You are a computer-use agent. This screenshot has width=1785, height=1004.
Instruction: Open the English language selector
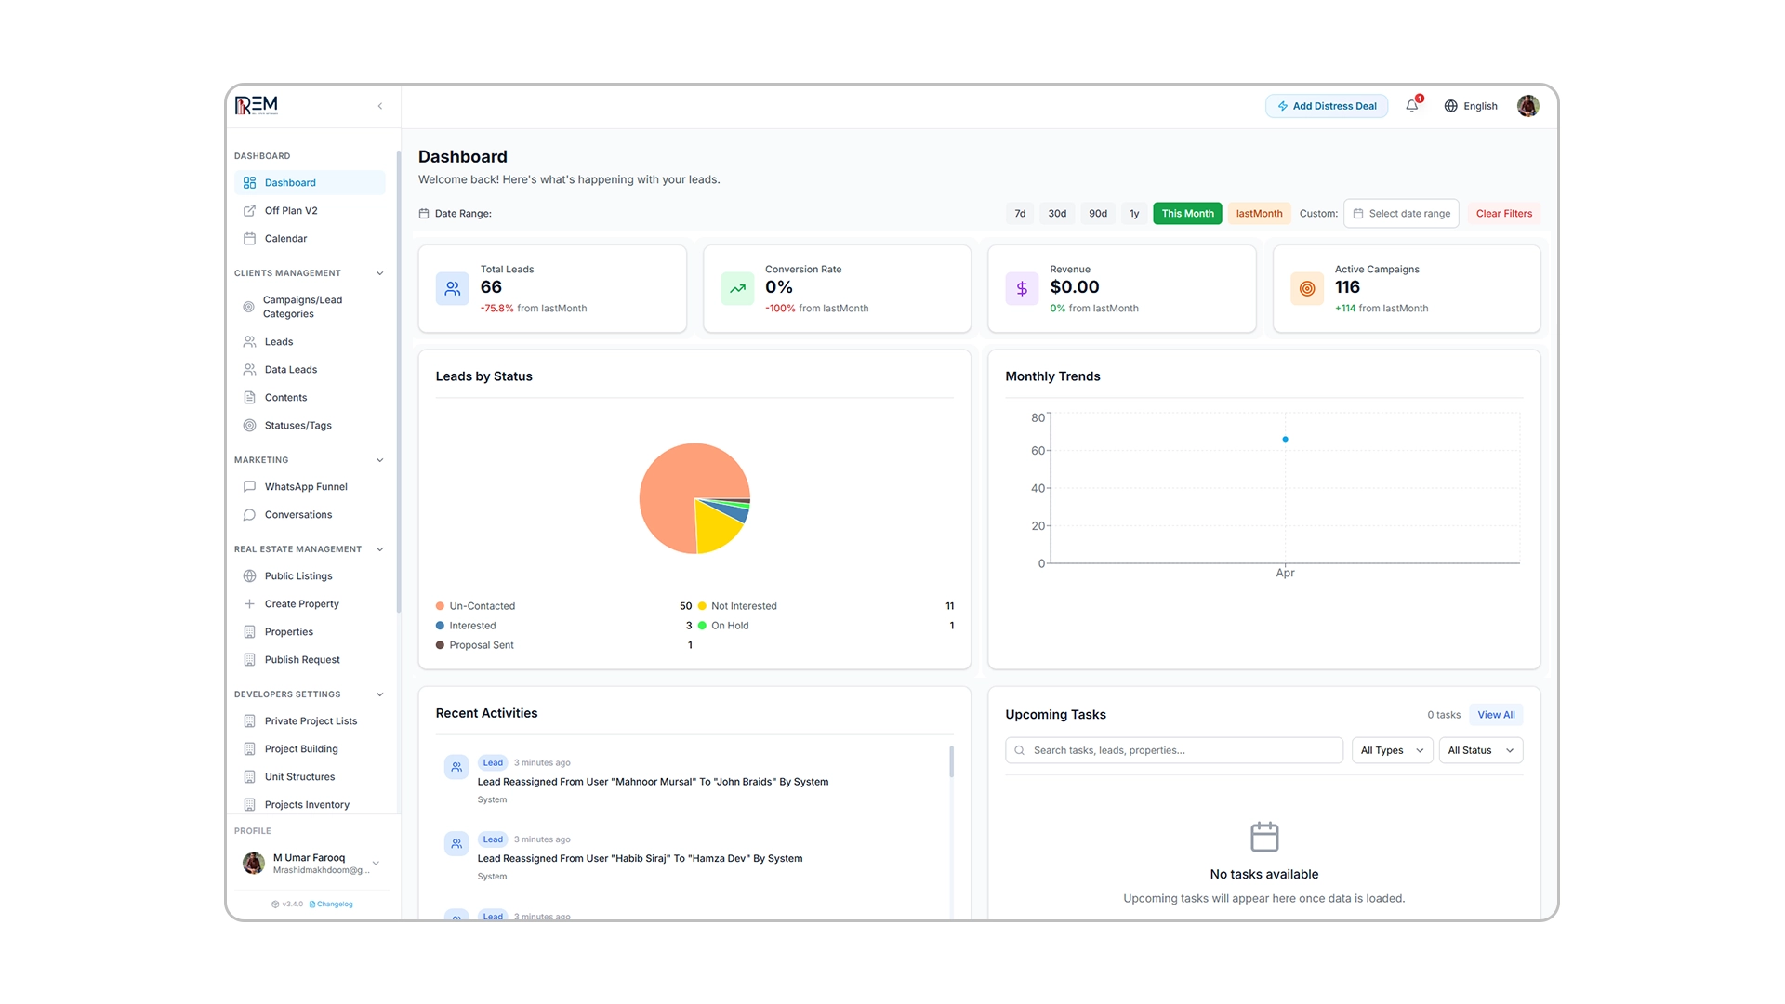tap(1471, 106)
